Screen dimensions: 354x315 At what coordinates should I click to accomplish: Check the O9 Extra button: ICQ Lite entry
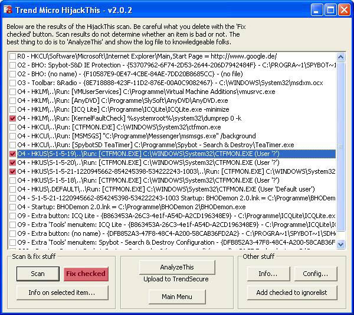(x=12, y=216)
